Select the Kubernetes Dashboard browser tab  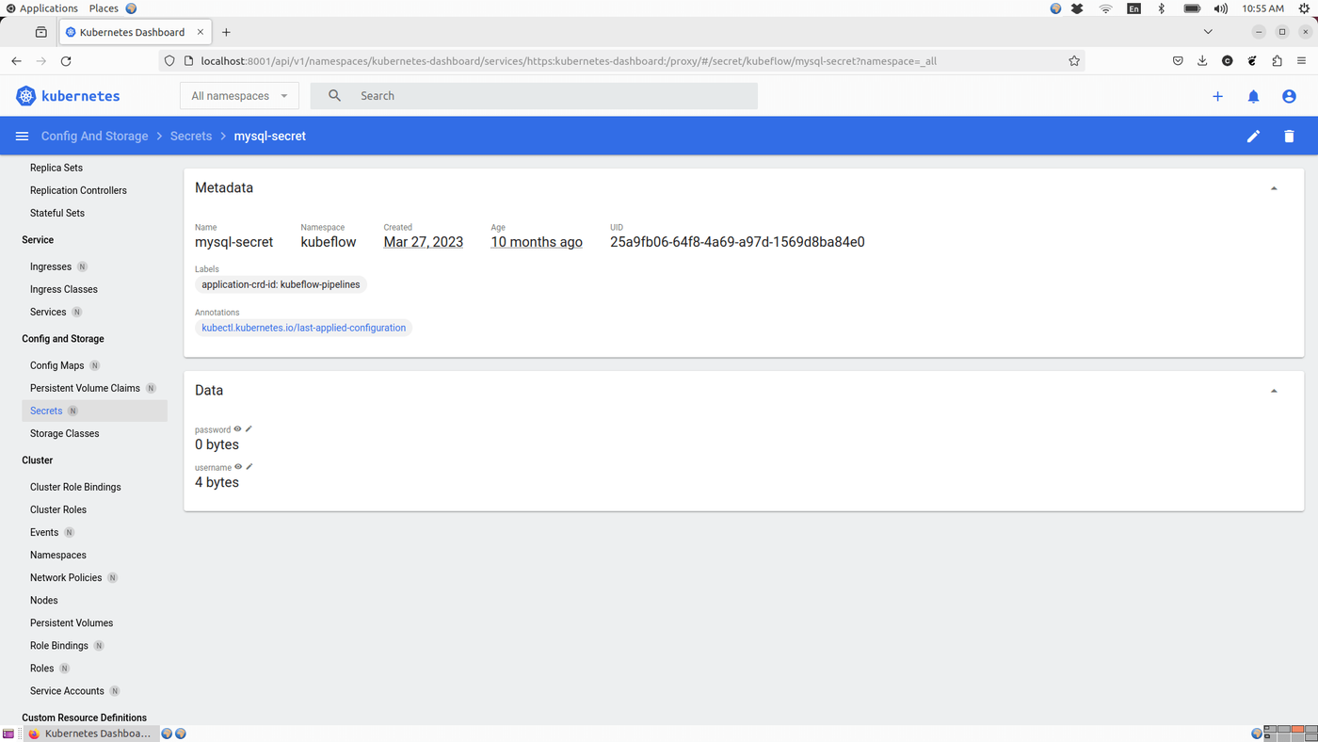coord(136,32)
